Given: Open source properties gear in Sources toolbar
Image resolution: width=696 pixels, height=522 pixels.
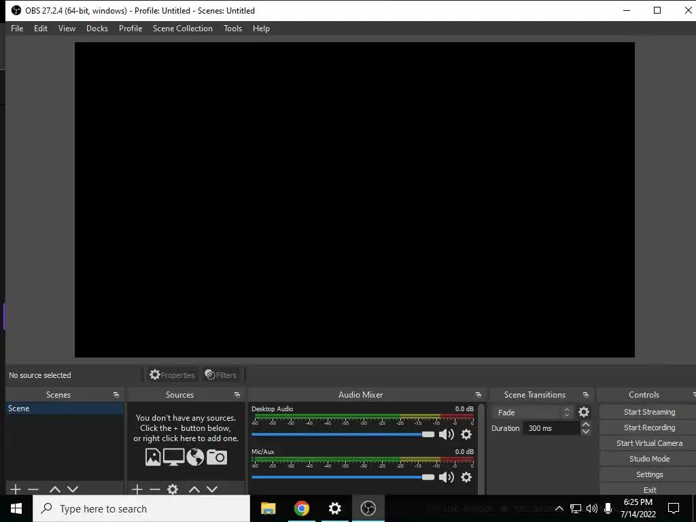Looking at the screenshot, I should (x=173, y=489).
